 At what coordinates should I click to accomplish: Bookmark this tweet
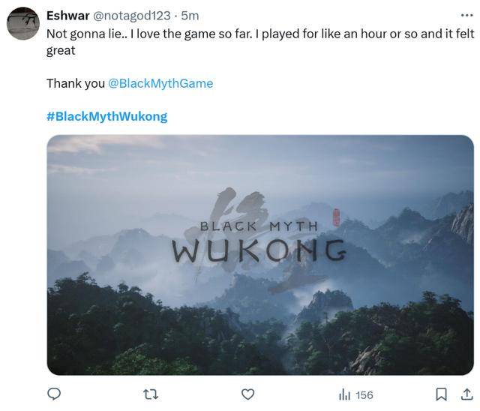442,394
